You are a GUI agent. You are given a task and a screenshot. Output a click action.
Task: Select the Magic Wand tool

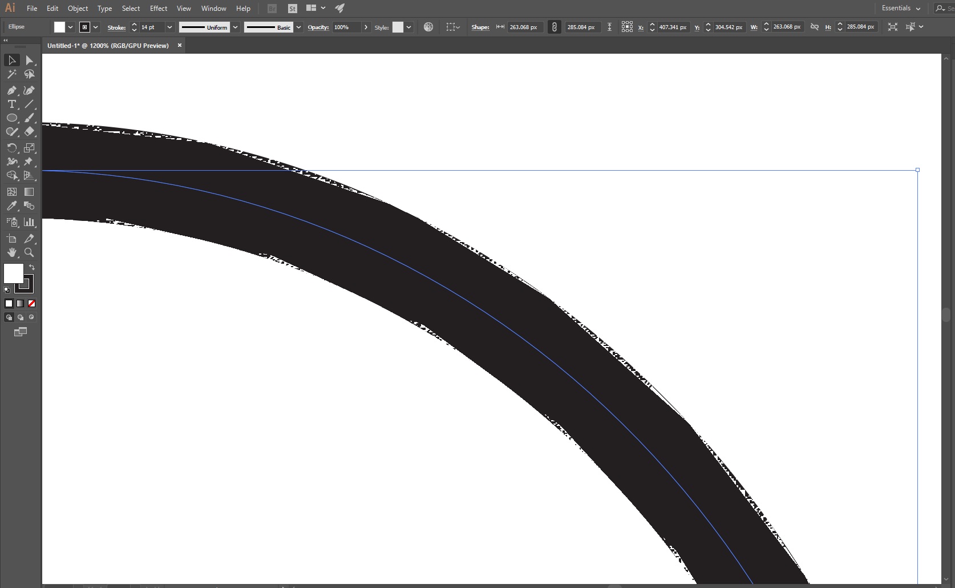11,74
